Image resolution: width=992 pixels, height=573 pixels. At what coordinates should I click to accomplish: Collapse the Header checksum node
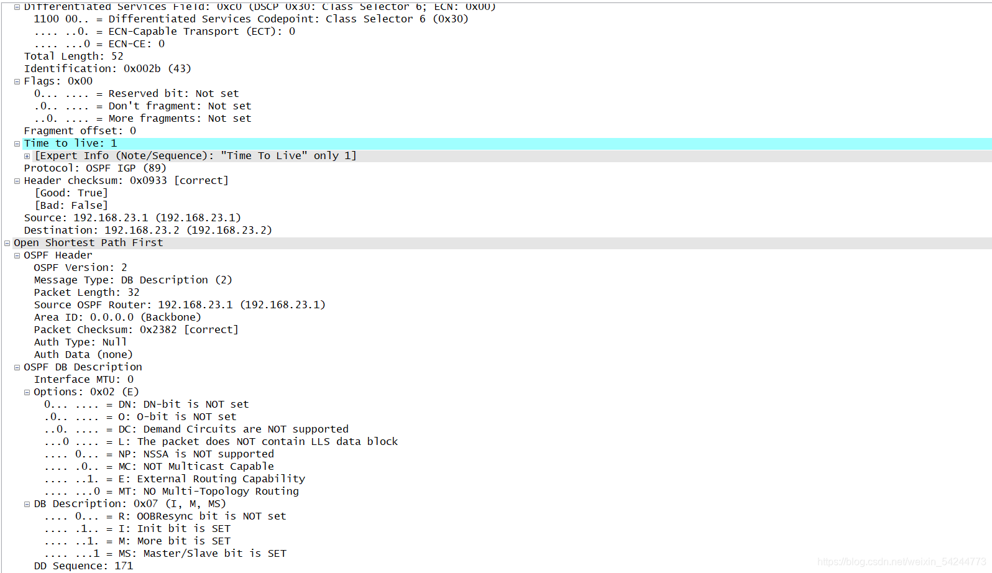pos(17,181)
